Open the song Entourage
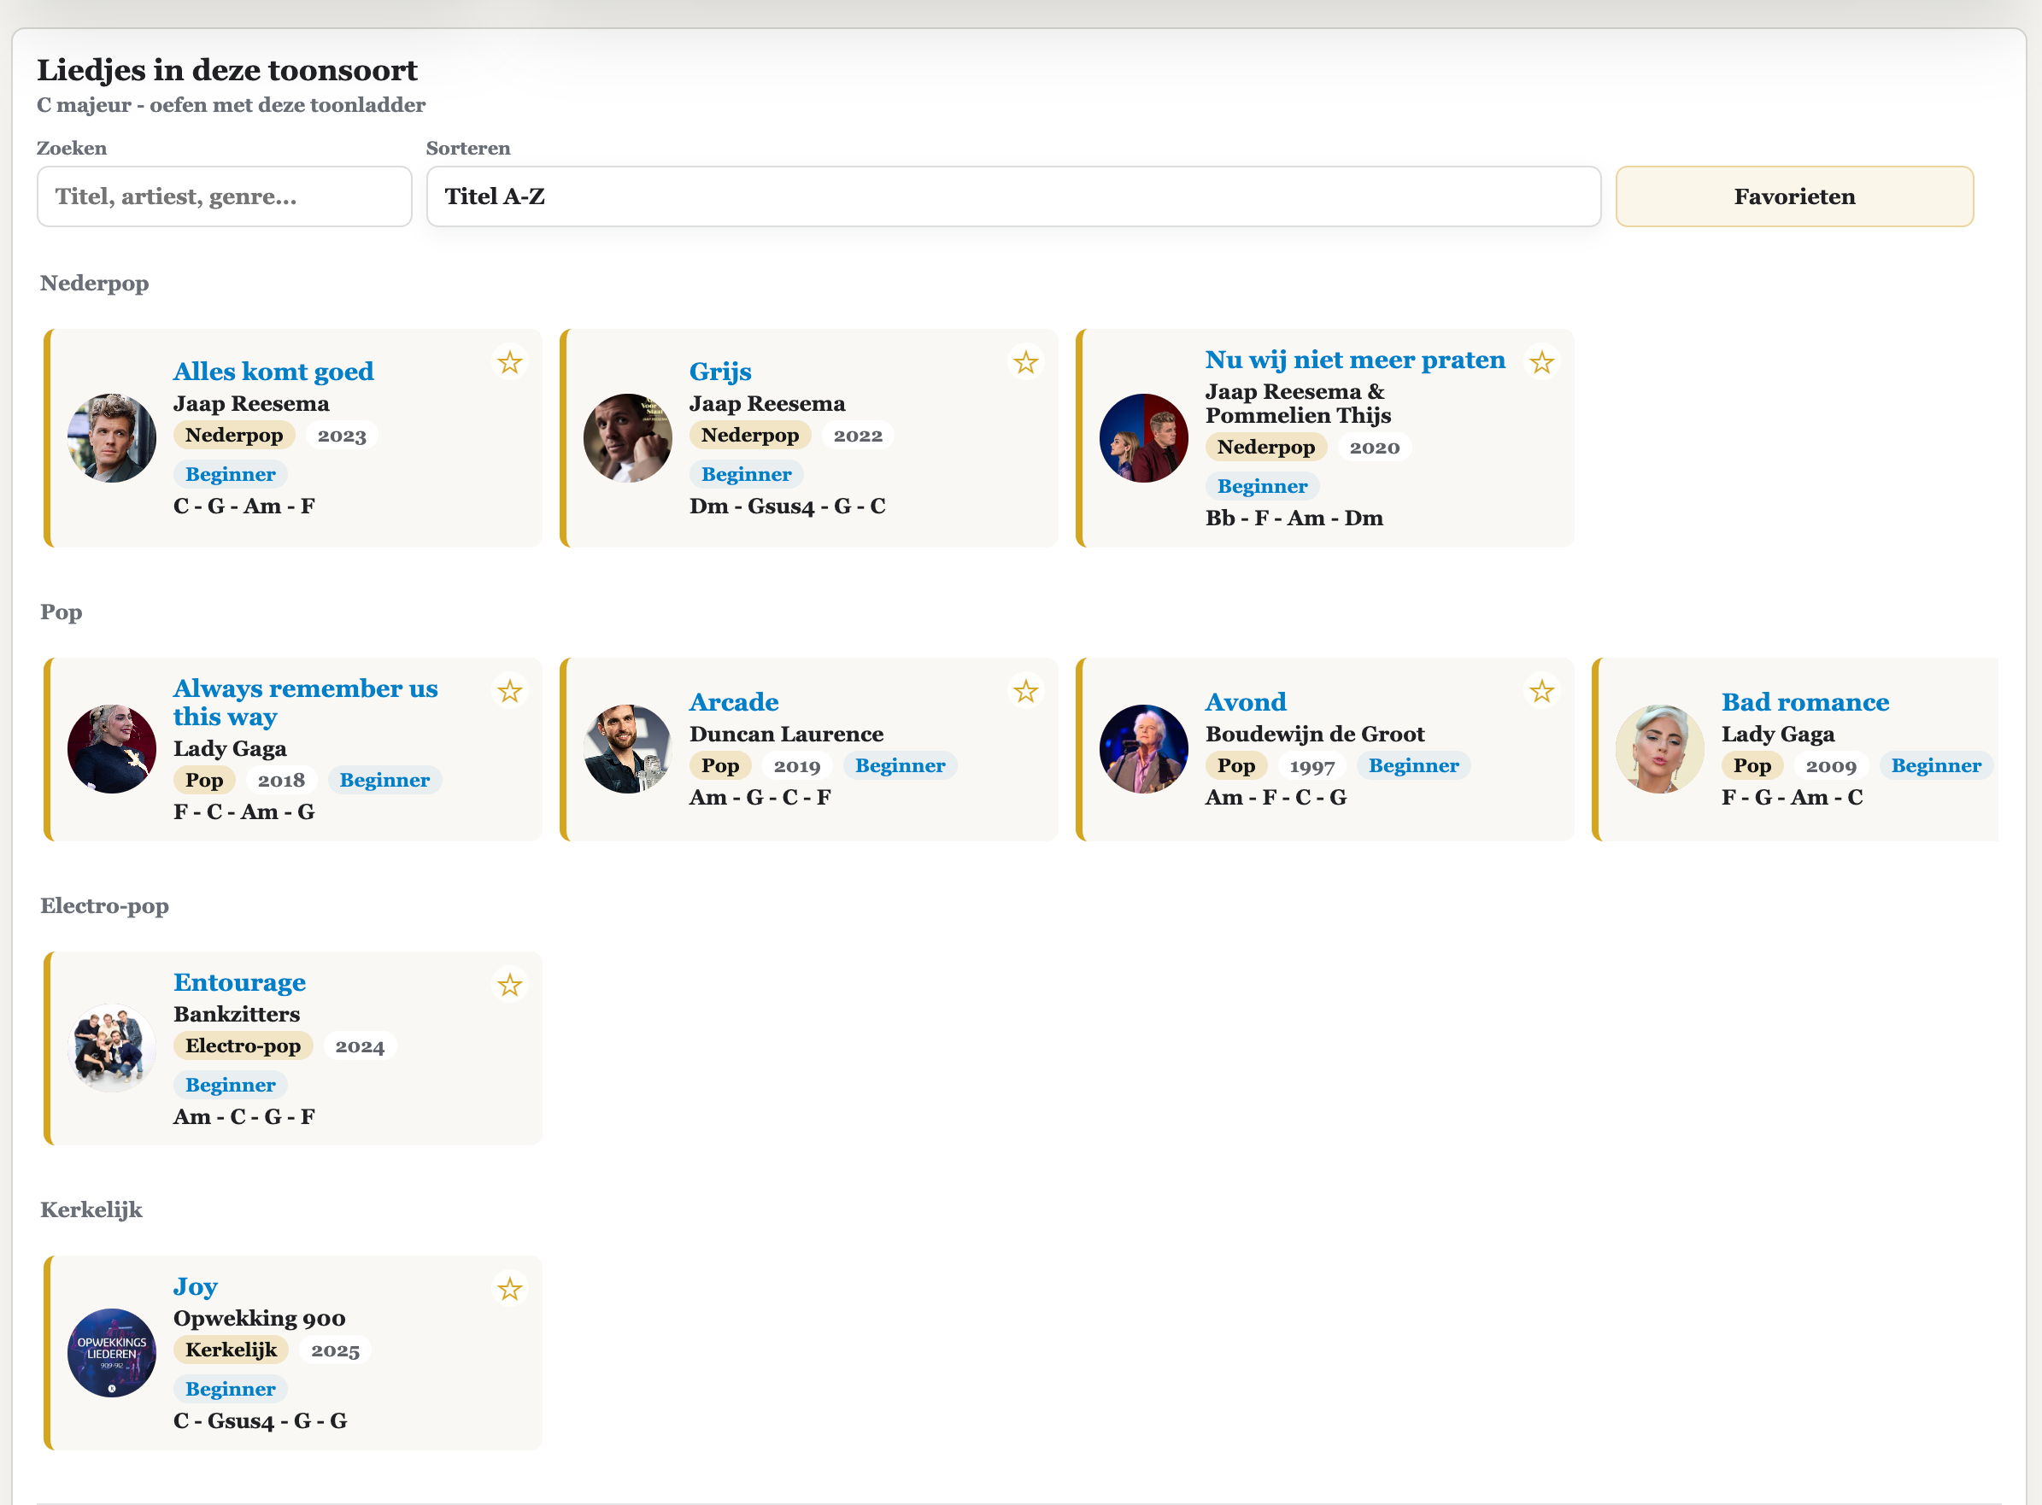This screenshot has width=2042, height=1505. click(239, 982)
